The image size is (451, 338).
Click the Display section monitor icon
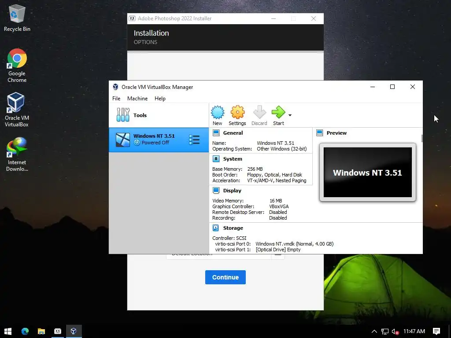[x=216, y=191]
